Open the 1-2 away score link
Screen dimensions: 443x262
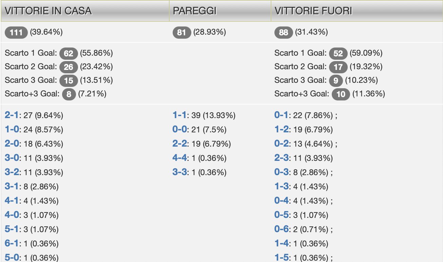(x=282, y=130)
